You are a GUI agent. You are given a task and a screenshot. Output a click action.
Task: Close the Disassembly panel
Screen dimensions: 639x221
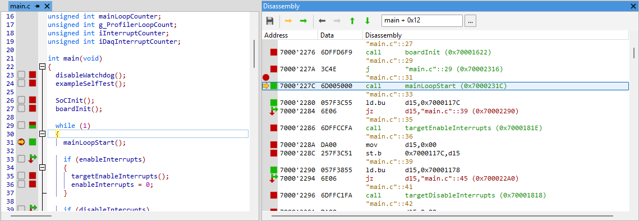point(633,6)
